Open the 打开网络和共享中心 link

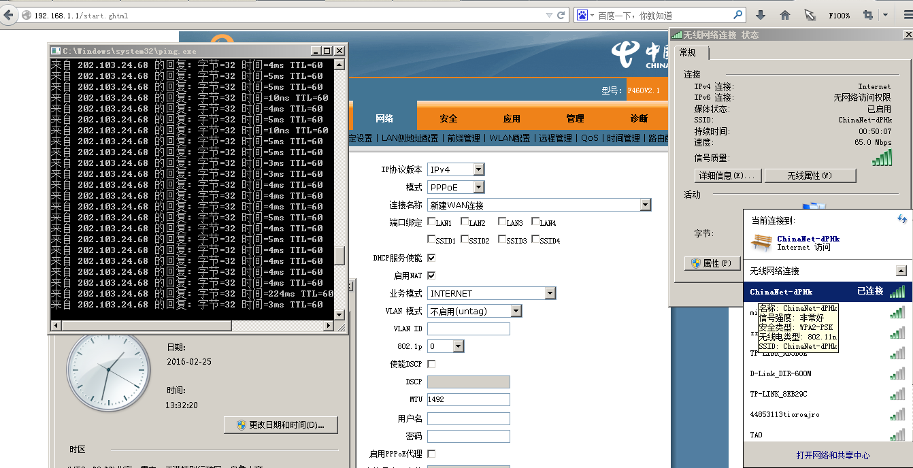pos(833,455)
